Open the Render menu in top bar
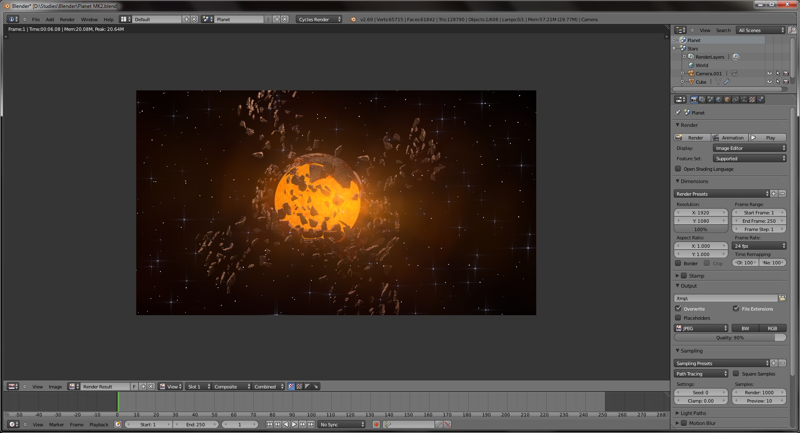The height and width of the screenshot is (433, 800). [x=67, y=19]
